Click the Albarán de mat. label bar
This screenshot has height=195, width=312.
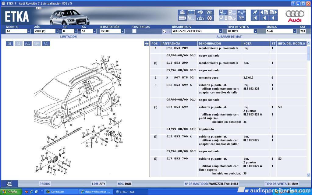click(x=229, y=37)
